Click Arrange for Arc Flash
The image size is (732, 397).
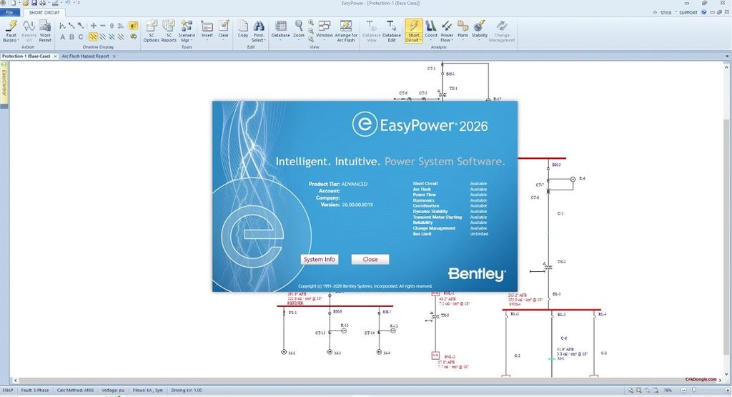tap(346, 31)
